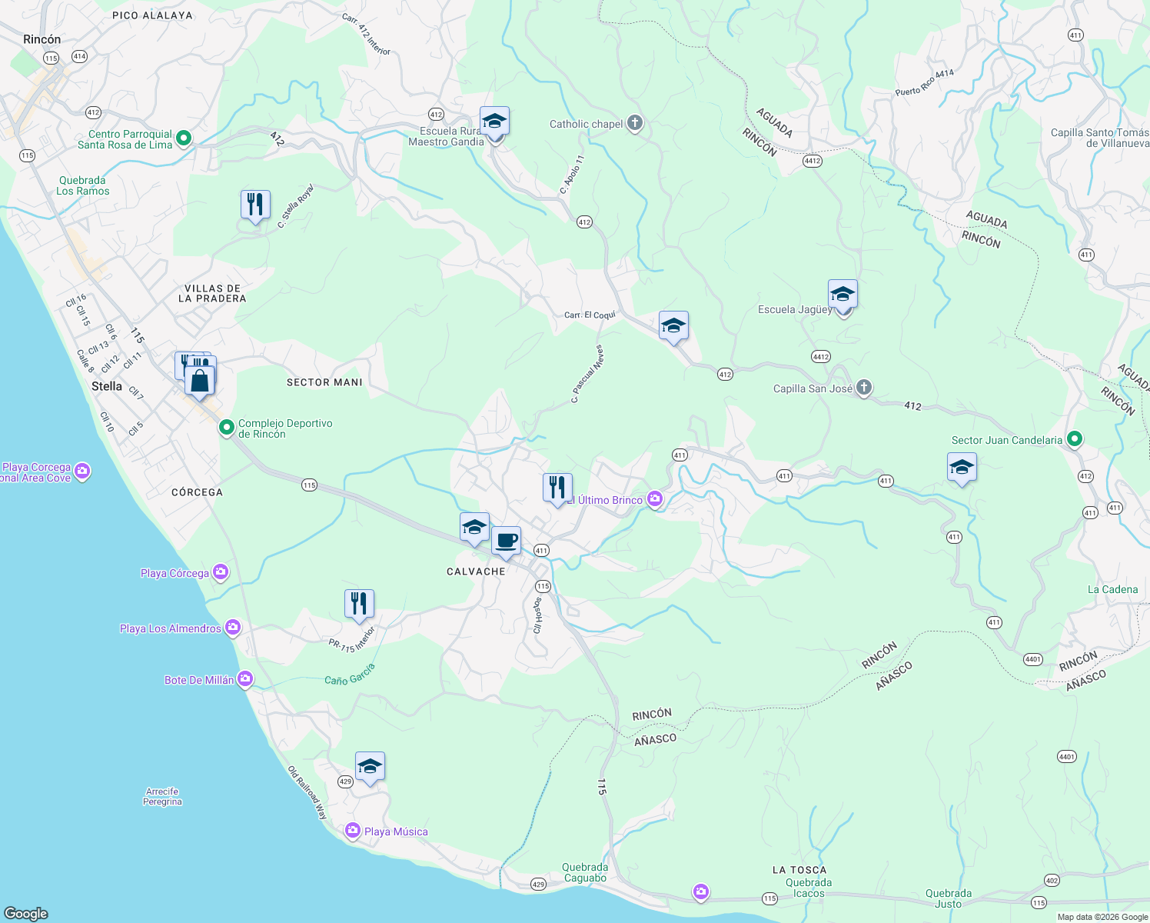Image resolution: width=1150 pixels, height=923 pixels.
Task: Click the Bote De Millán marker icon
Action: click(x=245, y=678)
